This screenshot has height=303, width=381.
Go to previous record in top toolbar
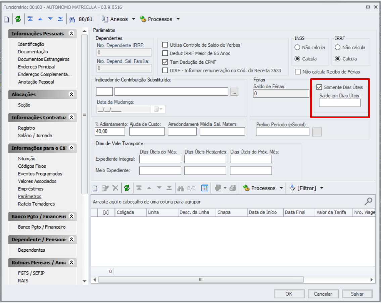[x=40, y=19]
